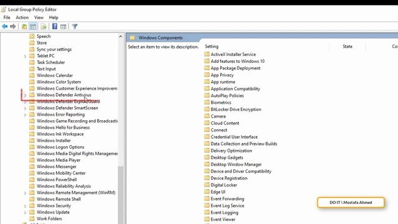Select Credential User Interface in list
The height and width of the screenshot is (224, 398).
tap(234, 137)
